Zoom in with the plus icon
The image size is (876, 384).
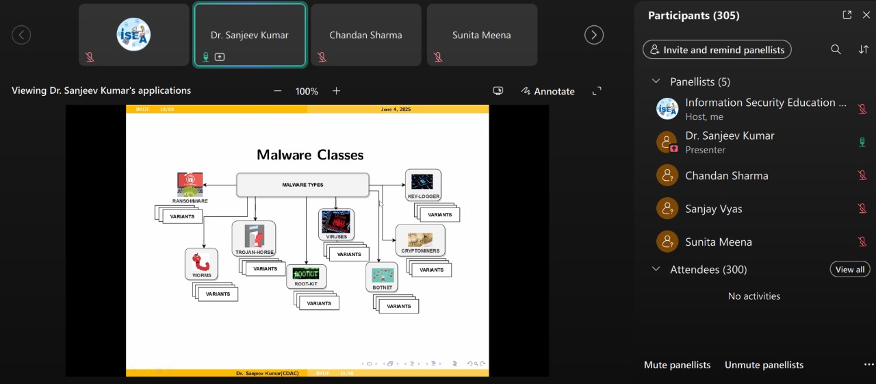pyautogui.click(x=336, y=91)
